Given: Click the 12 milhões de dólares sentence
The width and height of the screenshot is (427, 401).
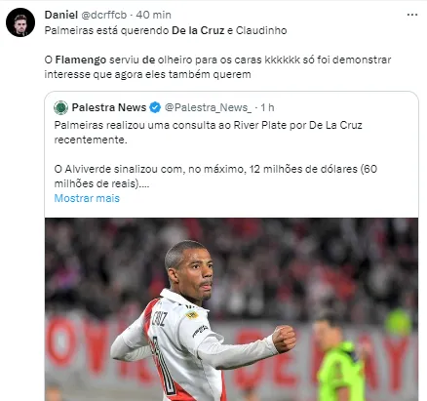Looking at the screenshot, I should coord(215,177).
